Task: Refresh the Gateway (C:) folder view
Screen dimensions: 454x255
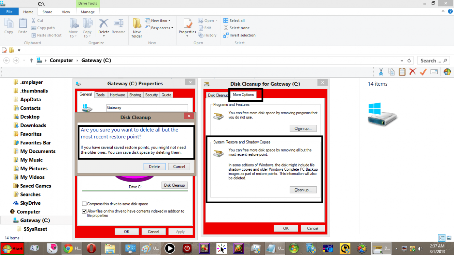Action: coord(409,61)
